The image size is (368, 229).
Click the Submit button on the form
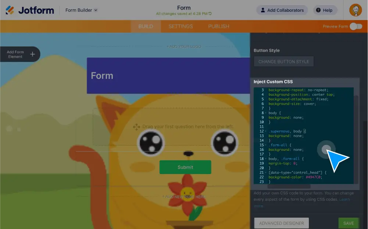[185, 167]
